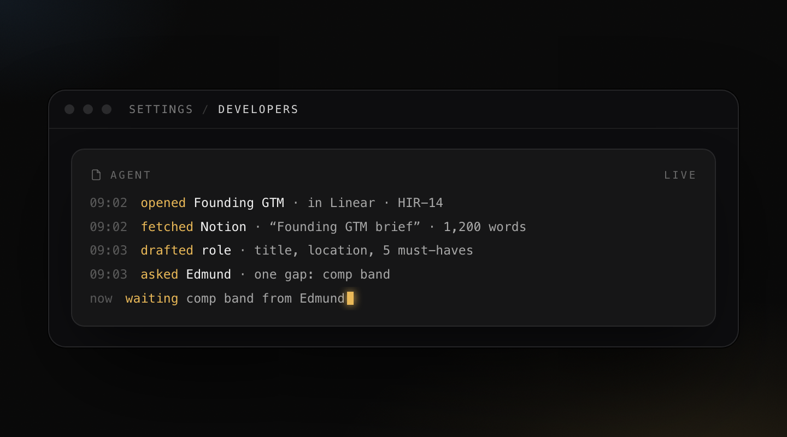Open the Founding GTM role link
Image resolution: width=787 pixels, height=437 pixels.
pyautogui.click(x=239, y=203)
